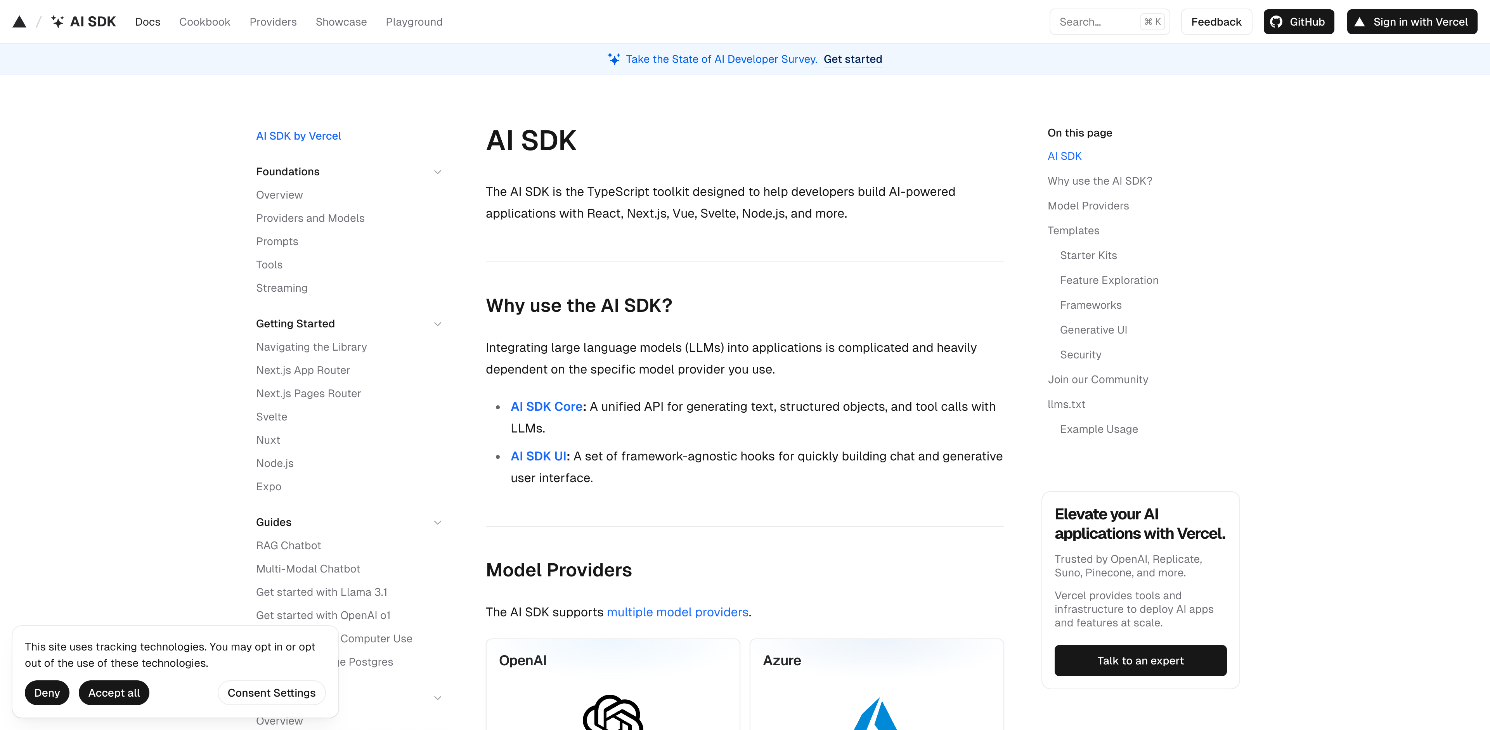Click the OpenAI logo on provider card
1490x730 pixels.
tap(613, 712)
